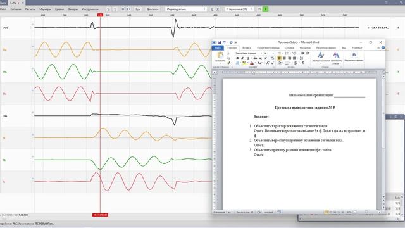Select the 3Io signal label
This screenshot has height=228, width=405.
[x=5, y=116]
